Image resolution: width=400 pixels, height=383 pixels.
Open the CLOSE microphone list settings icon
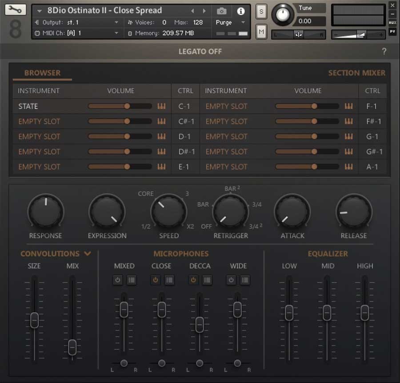tap(169, 280)
